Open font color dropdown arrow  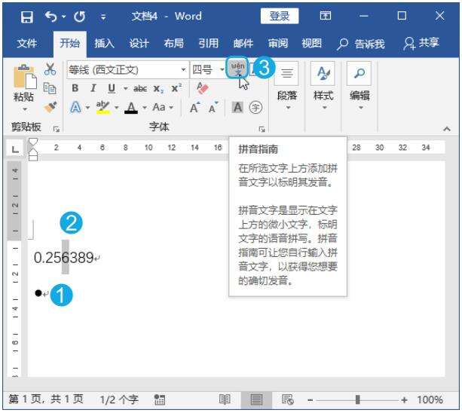click(145, 108)
